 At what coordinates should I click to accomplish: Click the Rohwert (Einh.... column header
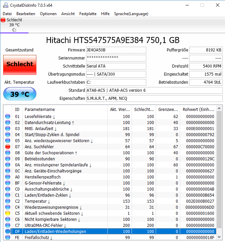click(x=198, y=110)
